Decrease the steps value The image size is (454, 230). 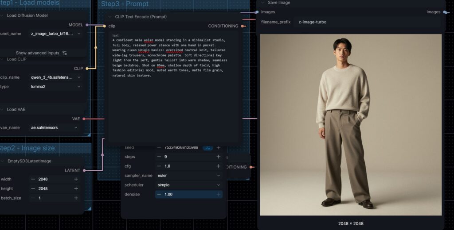pos(159,157)
